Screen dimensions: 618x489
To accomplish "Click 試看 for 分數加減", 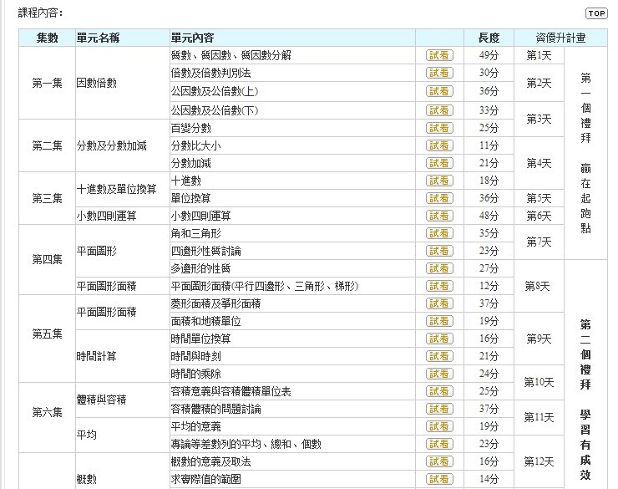I will tap(439, 163).
